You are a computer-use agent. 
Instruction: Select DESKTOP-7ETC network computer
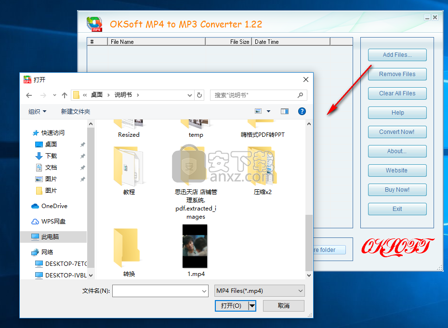click(61, 264)
